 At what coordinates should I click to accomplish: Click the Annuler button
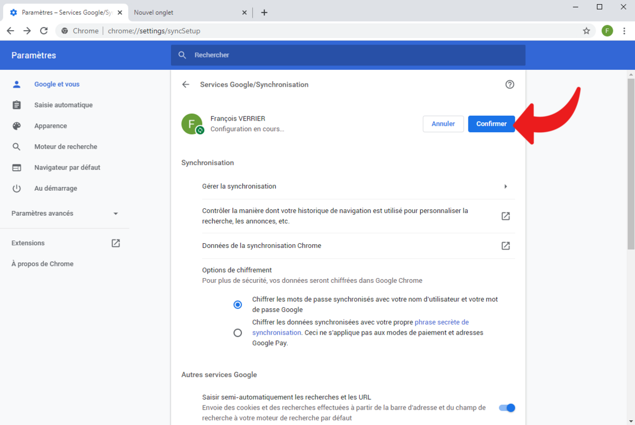(x=443, y=124)
